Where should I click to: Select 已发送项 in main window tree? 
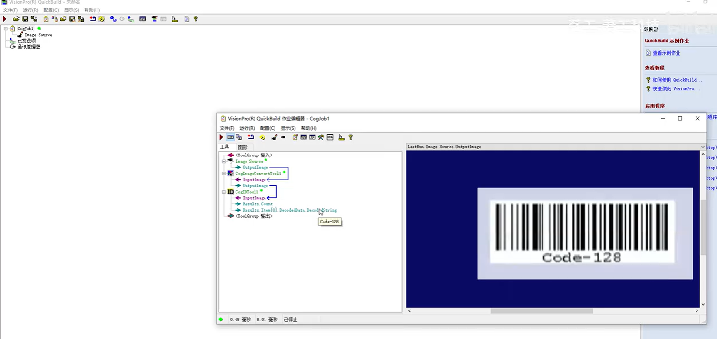(x=26, y=41)
